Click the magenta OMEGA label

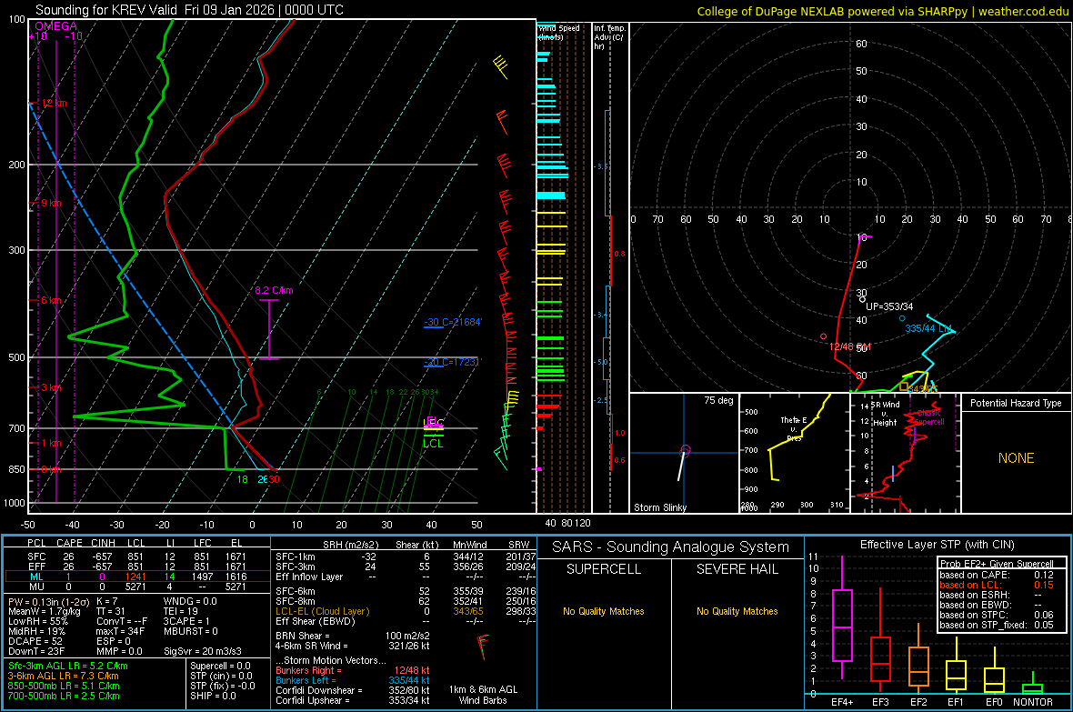[56, 26]
